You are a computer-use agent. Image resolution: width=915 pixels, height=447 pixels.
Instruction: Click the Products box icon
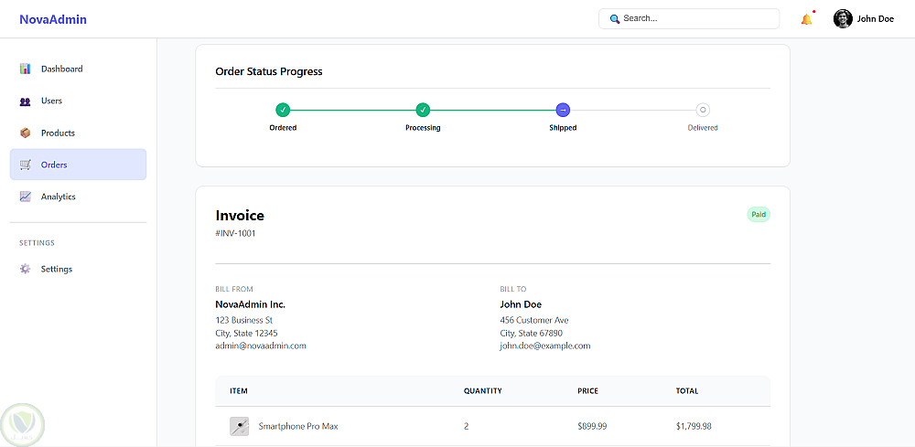(26, 133)
